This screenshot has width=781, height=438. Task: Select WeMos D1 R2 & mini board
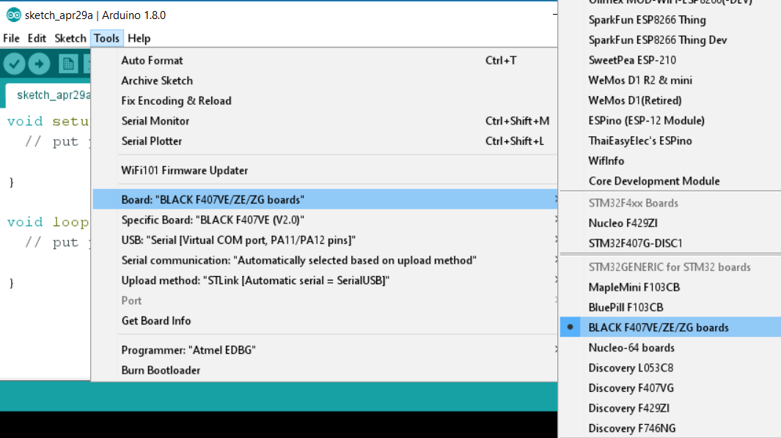coord(670,80)
